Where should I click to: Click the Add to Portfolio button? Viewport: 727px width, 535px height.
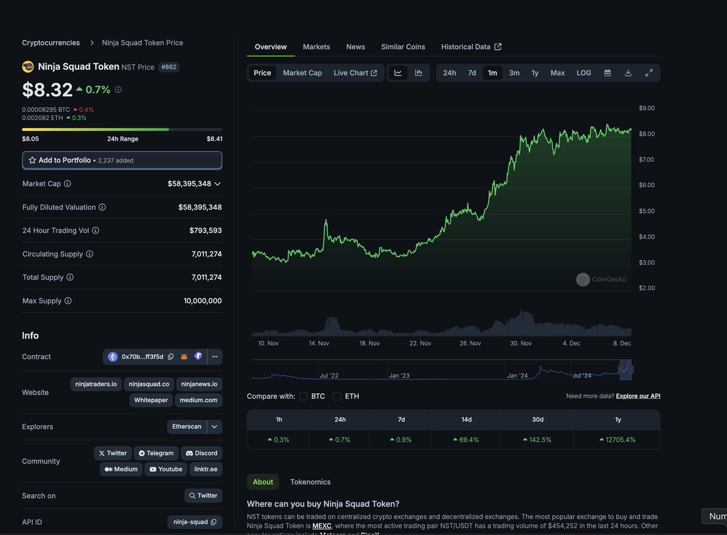(122, 160)
